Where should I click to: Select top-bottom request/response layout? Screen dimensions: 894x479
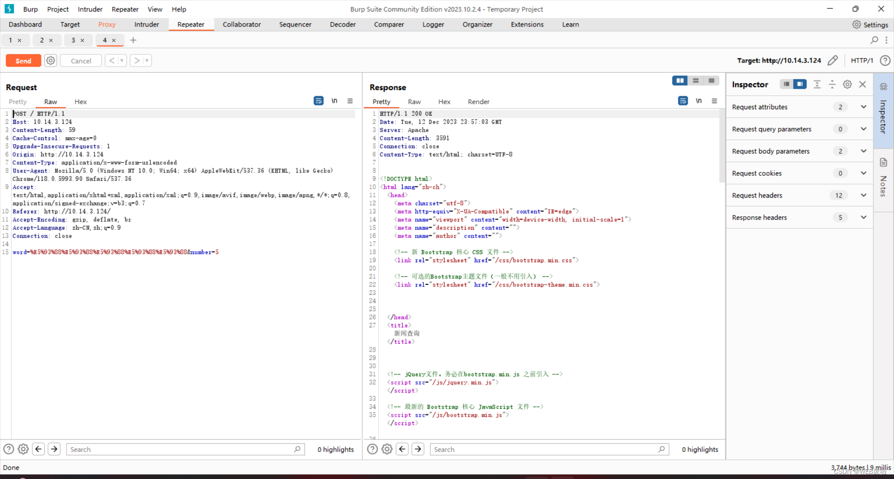pyautogui.click(x=696, y=81)
